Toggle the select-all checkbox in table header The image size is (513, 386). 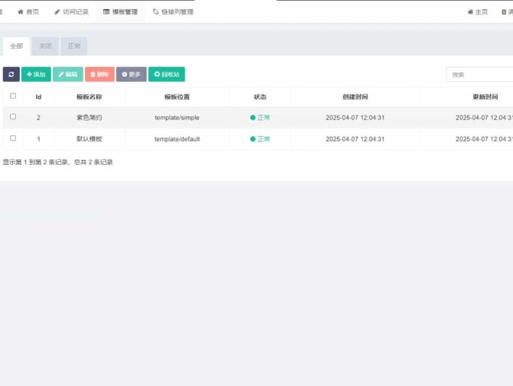(x=13, y=96)
